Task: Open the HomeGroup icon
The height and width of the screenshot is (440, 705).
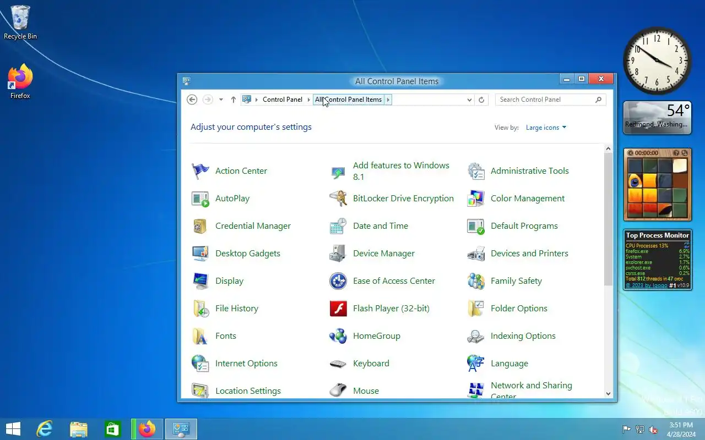Action: (338, 336)
